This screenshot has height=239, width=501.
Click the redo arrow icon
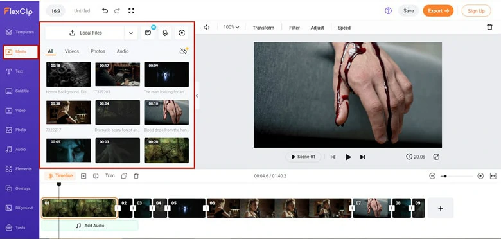118,11
